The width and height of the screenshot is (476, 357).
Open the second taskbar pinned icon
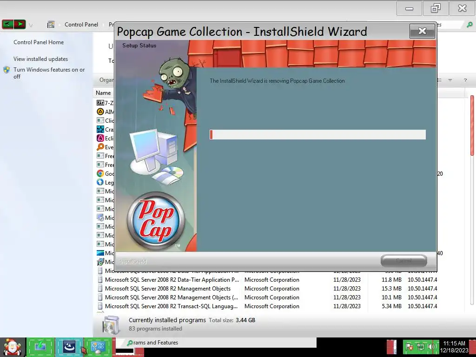click(x=69, y=346)
